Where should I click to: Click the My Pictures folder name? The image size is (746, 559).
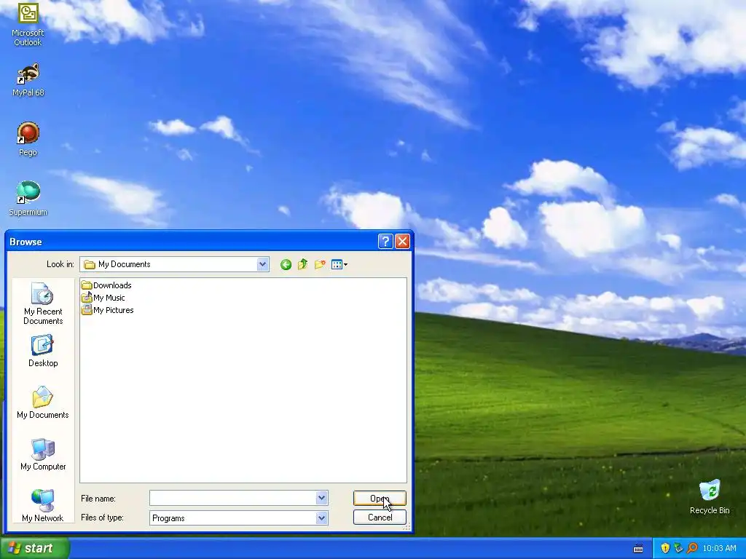point(113,310)
